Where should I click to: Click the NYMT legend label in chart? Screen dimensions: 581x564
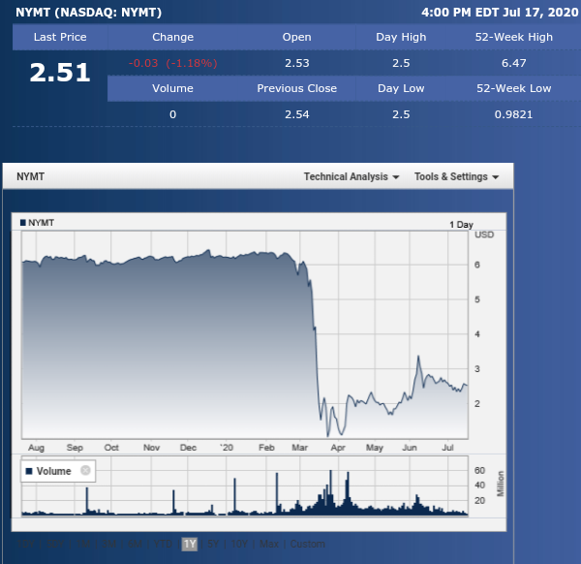pos(37,223)
